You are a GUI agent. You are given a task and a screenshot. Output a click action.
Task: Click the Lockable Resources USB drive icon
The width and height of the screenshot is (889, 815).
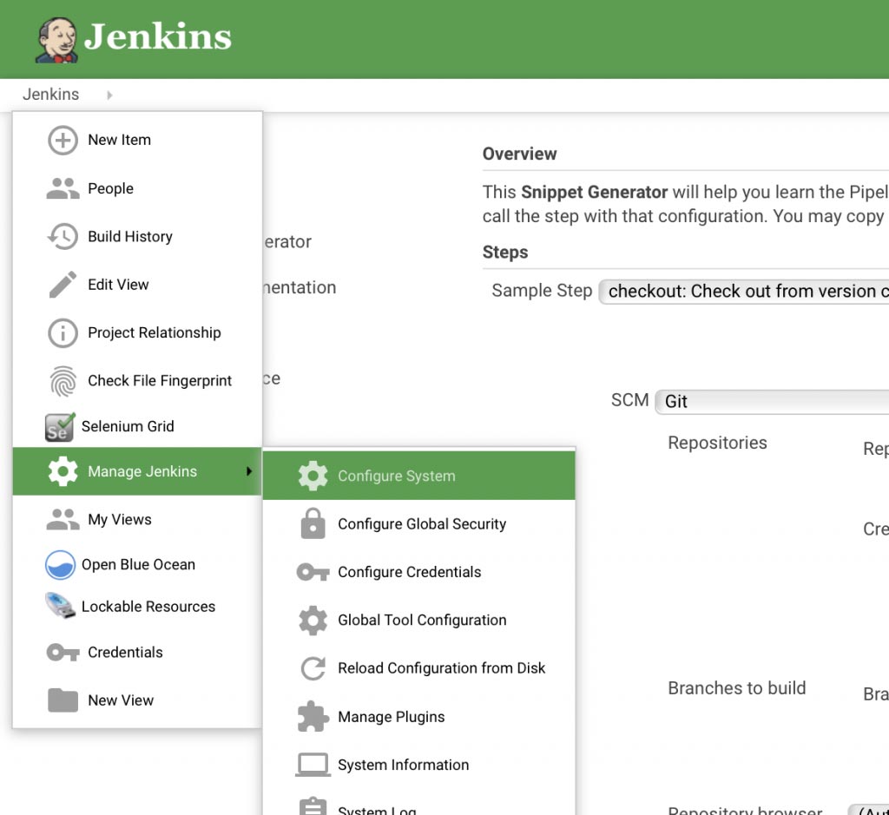click(x=60, y=605)
